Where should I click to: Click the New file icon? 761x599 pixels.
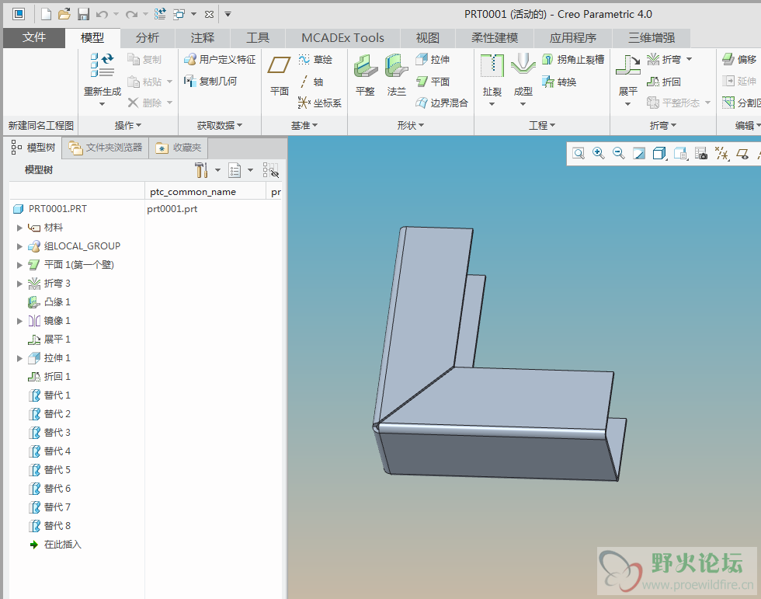[x=46, y=14]
